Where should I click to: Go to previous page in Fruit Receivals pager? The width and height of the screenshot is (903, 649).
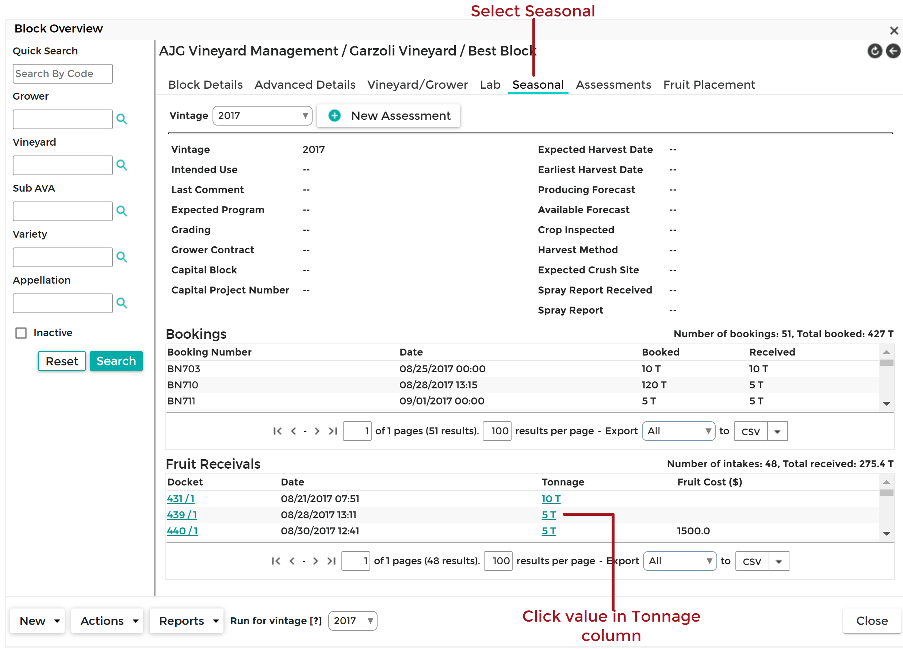(292, 561)
